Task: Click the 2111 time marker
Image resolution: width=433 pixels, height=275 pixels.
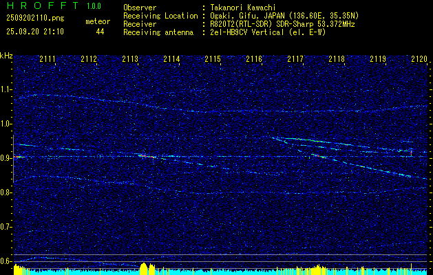Action: (47, 59)
